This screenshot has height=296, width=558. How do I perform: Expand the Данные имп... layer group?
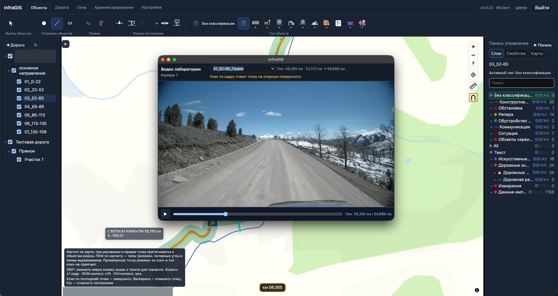coord(491,192)
